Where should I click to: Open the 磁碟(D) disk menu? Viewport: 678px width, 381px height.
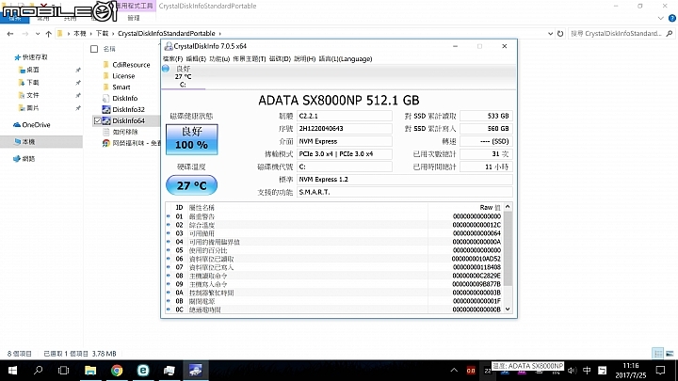[x=280, y=58]
